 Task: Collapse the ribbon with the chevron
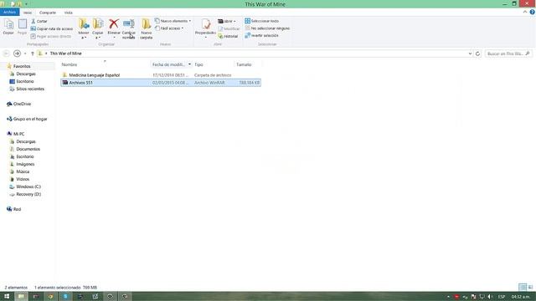[525, 12]
